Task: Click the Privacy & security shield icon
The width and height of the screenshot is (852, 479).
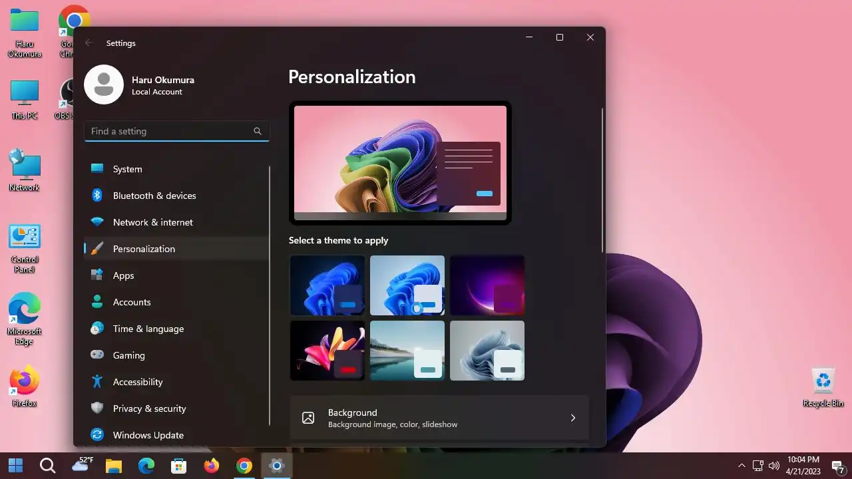Action: [x=97, y=408]
